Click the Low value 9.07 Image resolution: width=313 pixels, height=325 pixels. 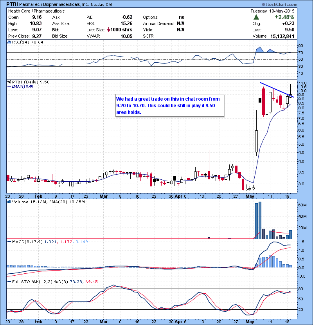37,30
